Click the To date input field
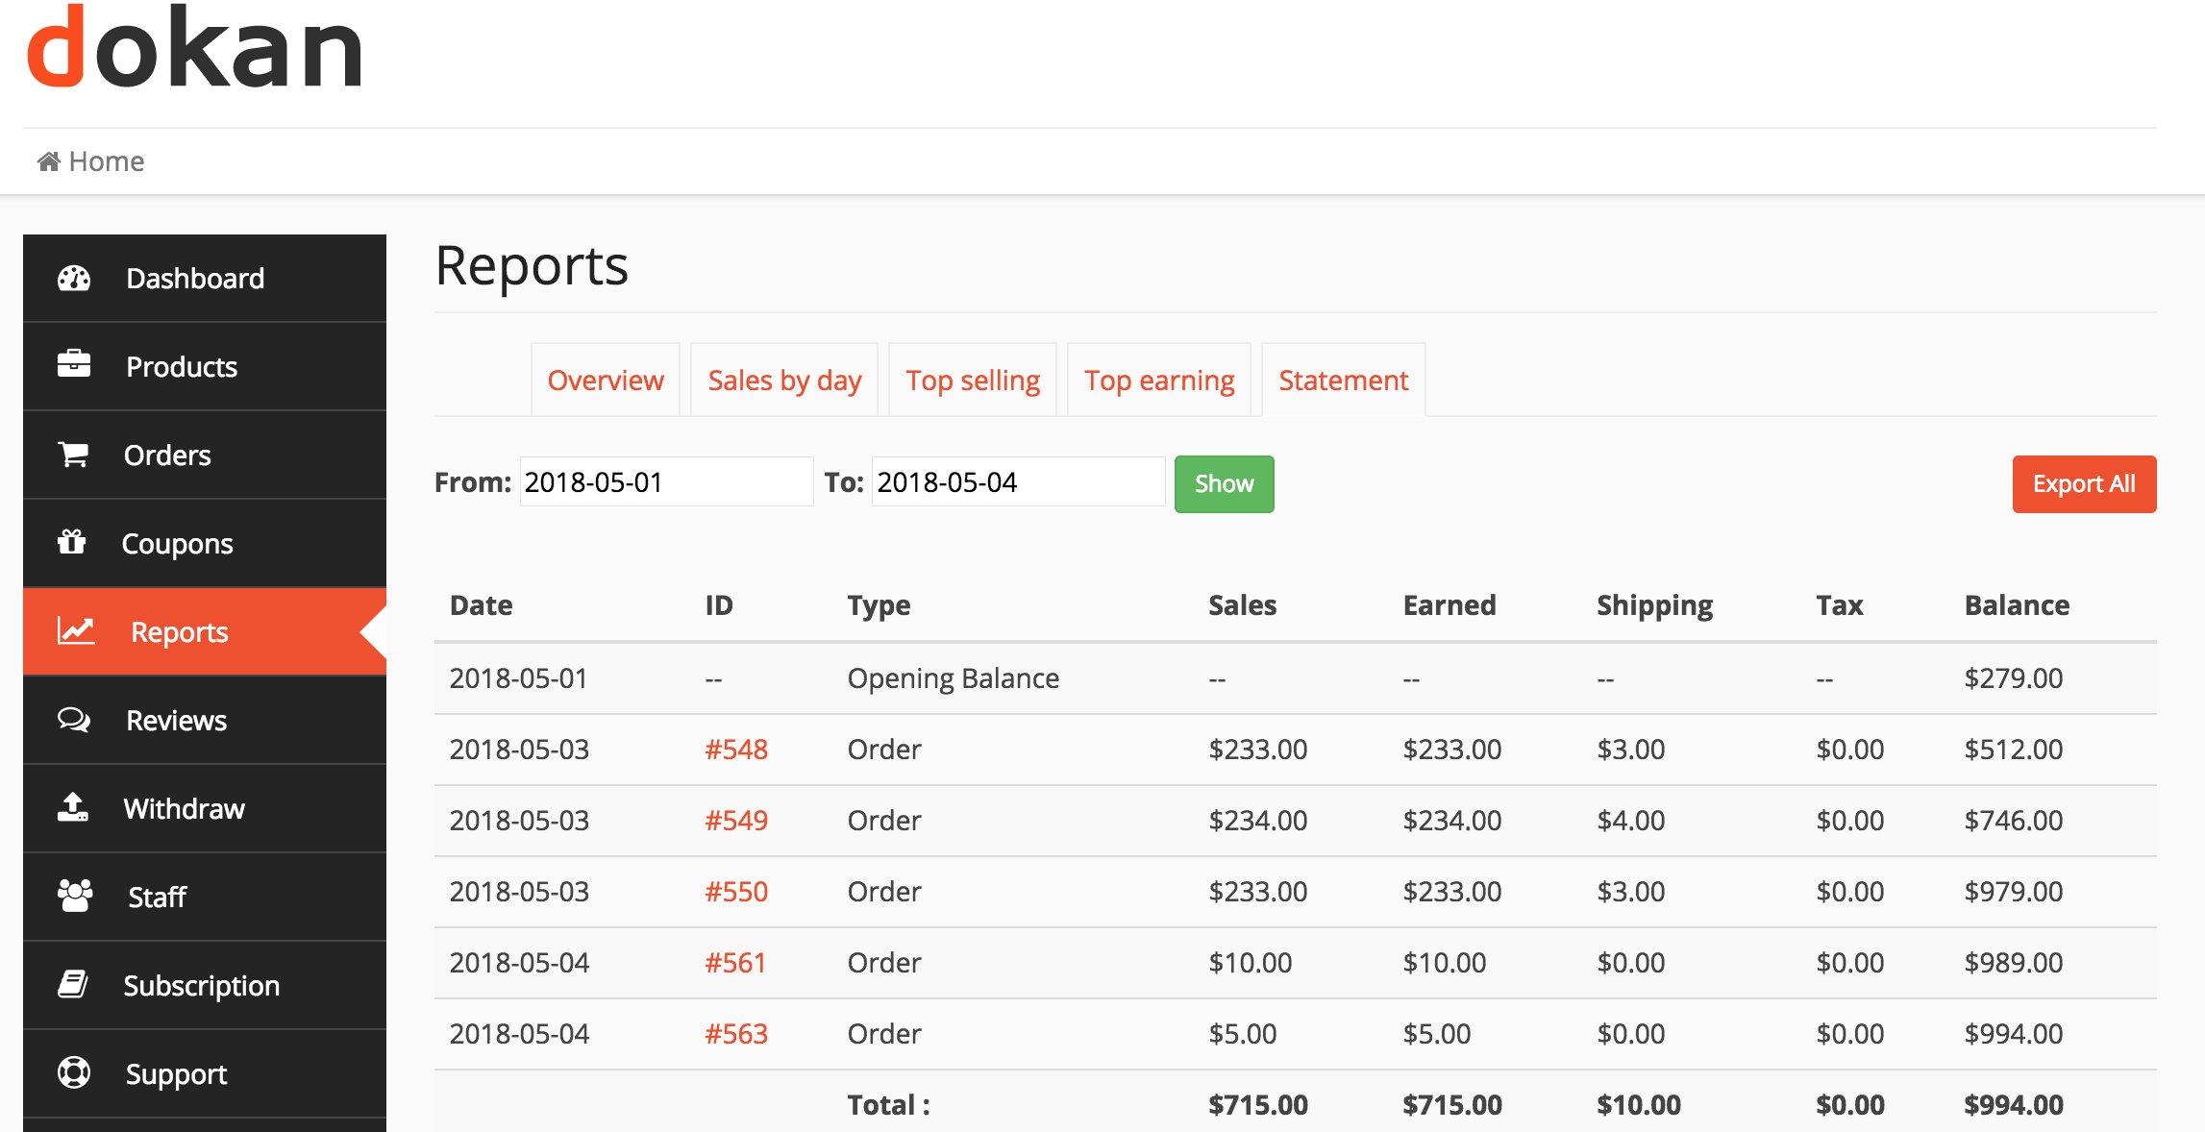This screenshot has height=1132, width=2205. point(1011,483)
